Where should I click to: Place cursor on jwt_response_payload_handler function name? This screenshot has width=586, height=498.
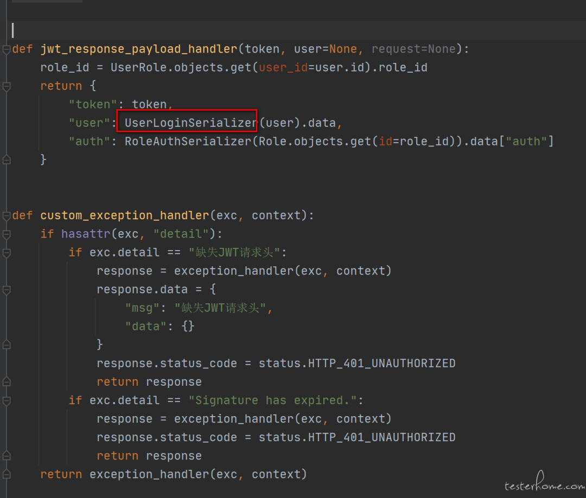pos(139,49)
